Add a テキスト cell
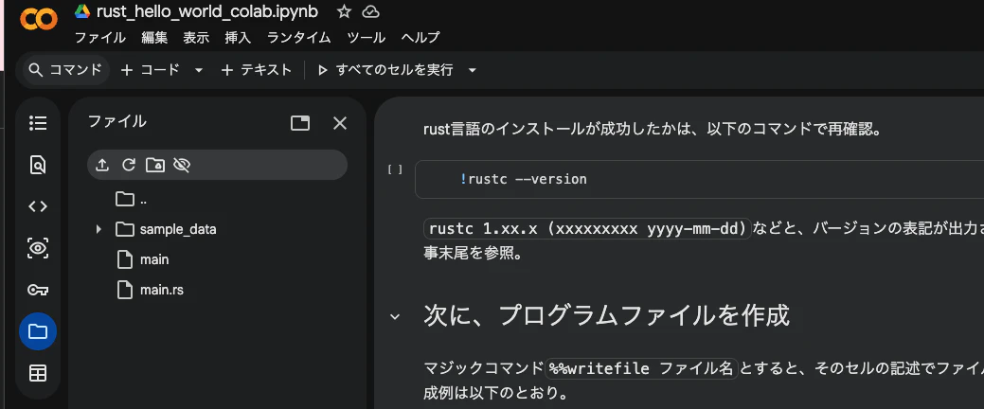The width and height of the screenshot is (984, 409). pos(257,70)
